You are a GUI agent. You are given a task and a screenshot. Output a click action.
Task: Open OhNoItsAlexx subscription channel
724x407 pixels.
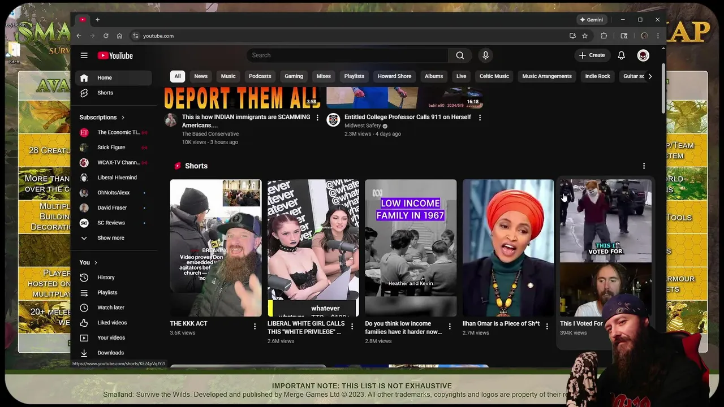114,193
